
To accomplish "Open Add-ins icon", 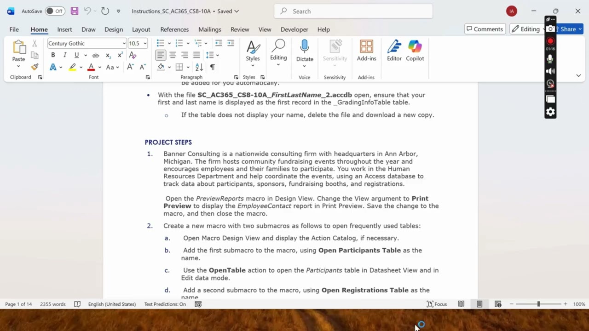I will tap(366, 46).
